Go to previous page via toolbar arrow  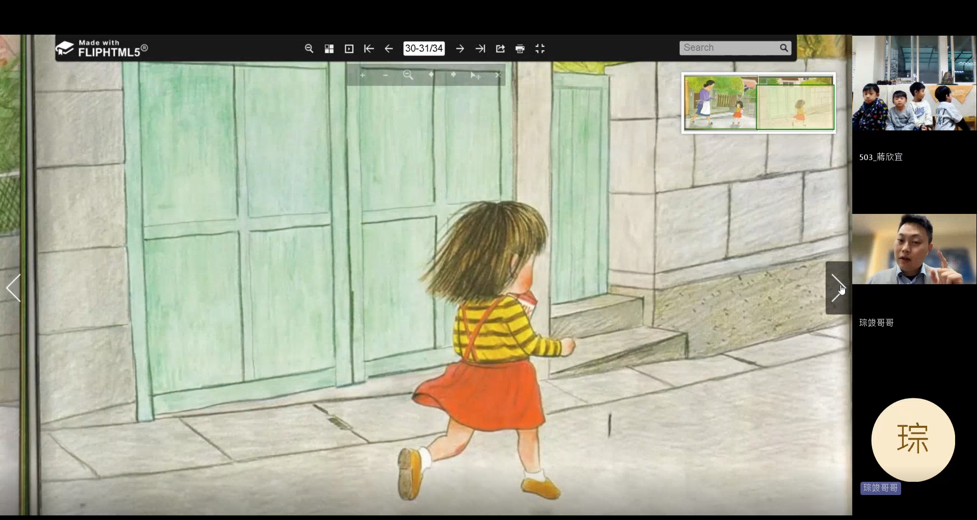389,49
